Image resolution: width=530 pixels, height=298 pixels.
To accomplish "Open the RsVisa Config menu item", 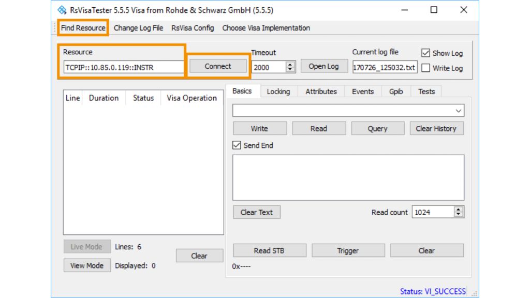I will point(193,28).
